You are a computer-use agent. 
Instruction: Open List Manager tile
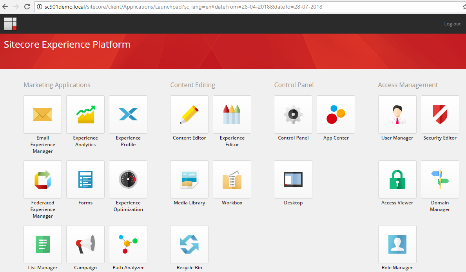[43, 244]
